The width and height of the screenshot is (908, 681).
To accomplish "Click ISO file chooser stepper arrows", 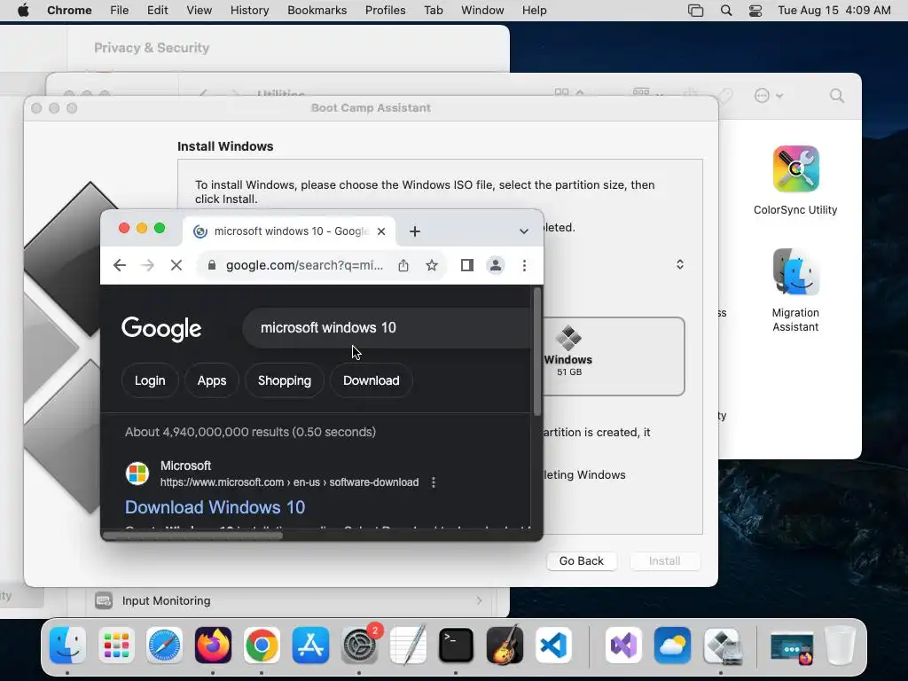I will [x=680, y=264].
